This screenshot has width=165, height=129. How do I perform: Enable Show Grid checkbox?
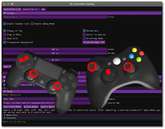click(x=5, y=38)
